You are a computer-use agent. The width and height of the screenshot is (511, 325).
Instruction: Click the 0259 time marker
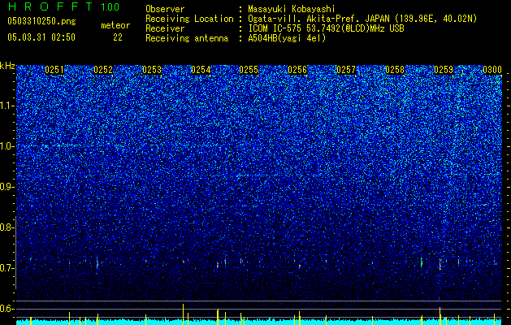point(444,70)
